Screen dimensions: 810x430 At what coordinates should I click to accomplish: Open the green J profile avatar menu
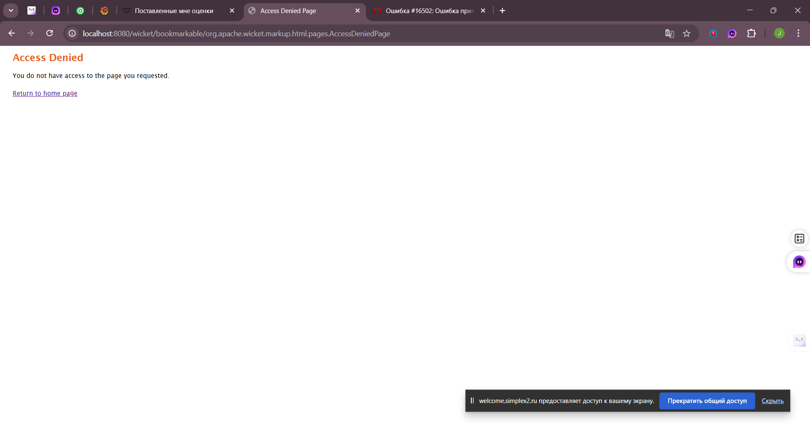click(x=779, y=33)
